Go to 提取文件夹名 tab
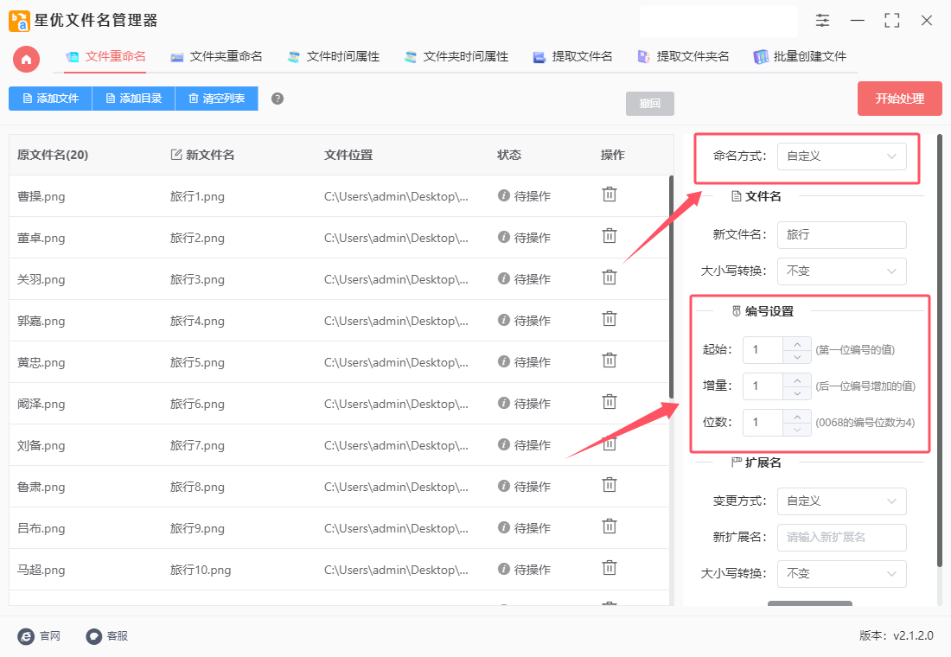 (683, 57)
